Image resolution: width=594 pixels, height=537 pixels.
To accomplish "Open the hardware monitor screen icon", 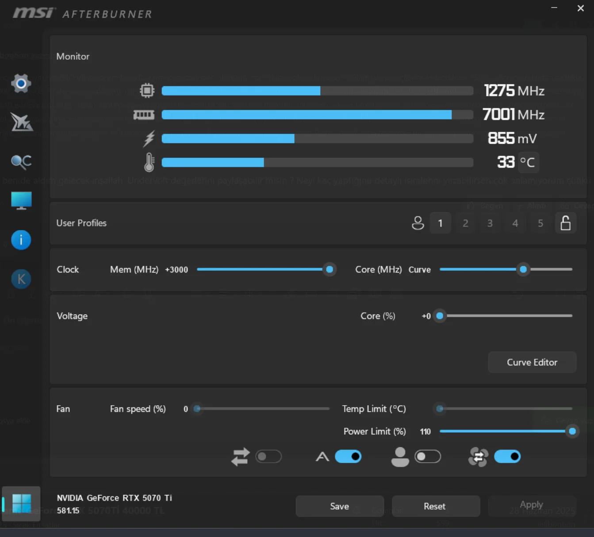I will click(21, 200).
